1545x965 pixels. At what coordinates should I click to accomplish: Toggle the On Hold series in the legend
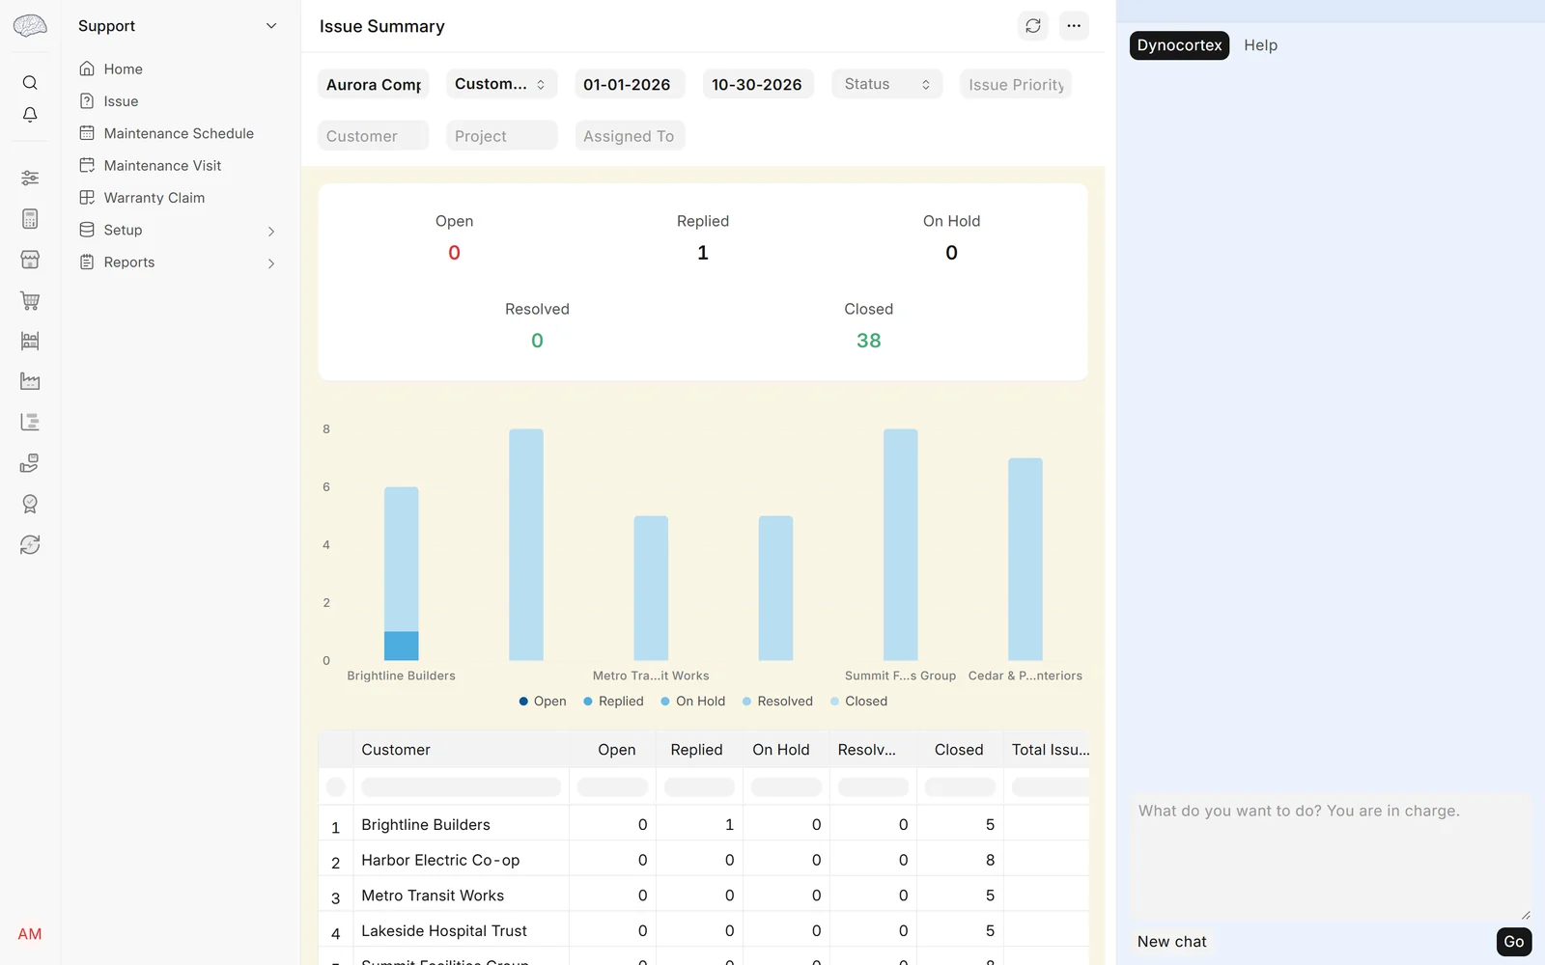[x=692, y=702]
